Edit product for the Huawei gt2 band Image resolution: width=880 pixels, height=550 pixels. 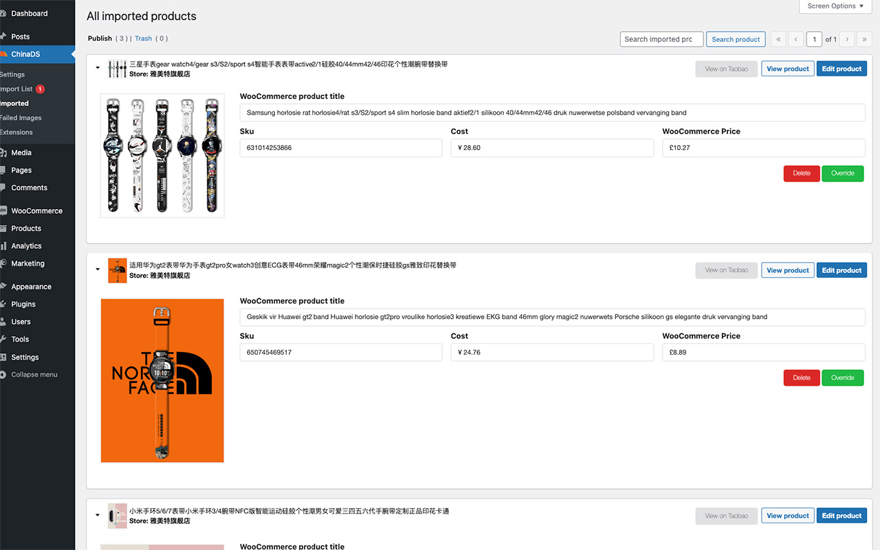841,269
